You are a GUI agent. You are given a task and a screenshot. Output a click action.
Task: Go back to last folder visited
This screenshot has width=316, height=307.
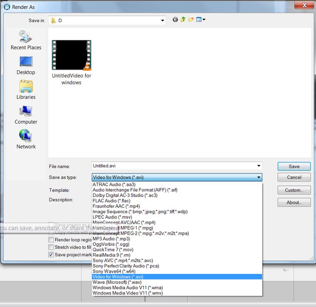[175, 20]
